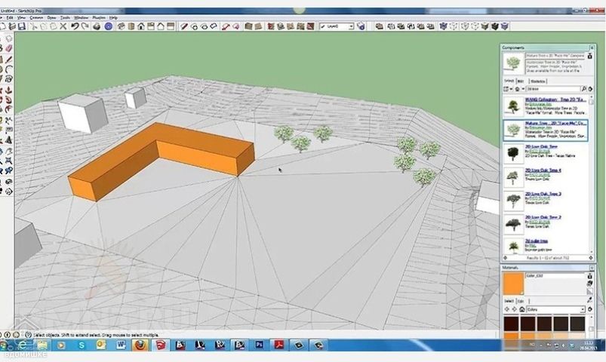
Task: Open Microsoft Word from the taskbar
Action: (120, 345)
